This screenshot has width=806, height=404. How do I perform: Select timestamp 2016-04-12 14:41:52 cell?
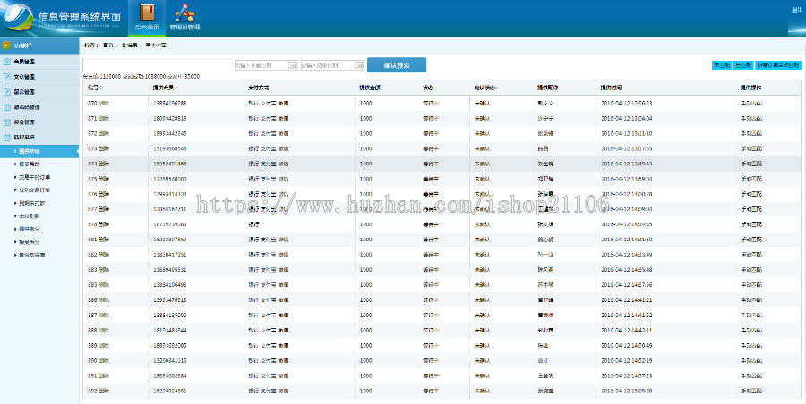click(627, 316)
